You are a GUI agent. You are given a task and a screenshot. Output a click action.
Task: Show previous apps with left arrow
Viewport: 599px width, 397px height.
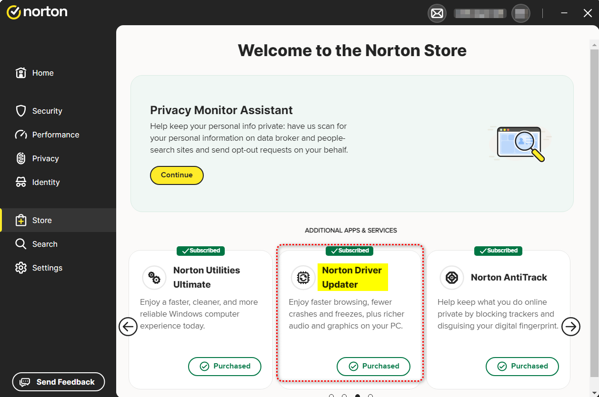128,327
